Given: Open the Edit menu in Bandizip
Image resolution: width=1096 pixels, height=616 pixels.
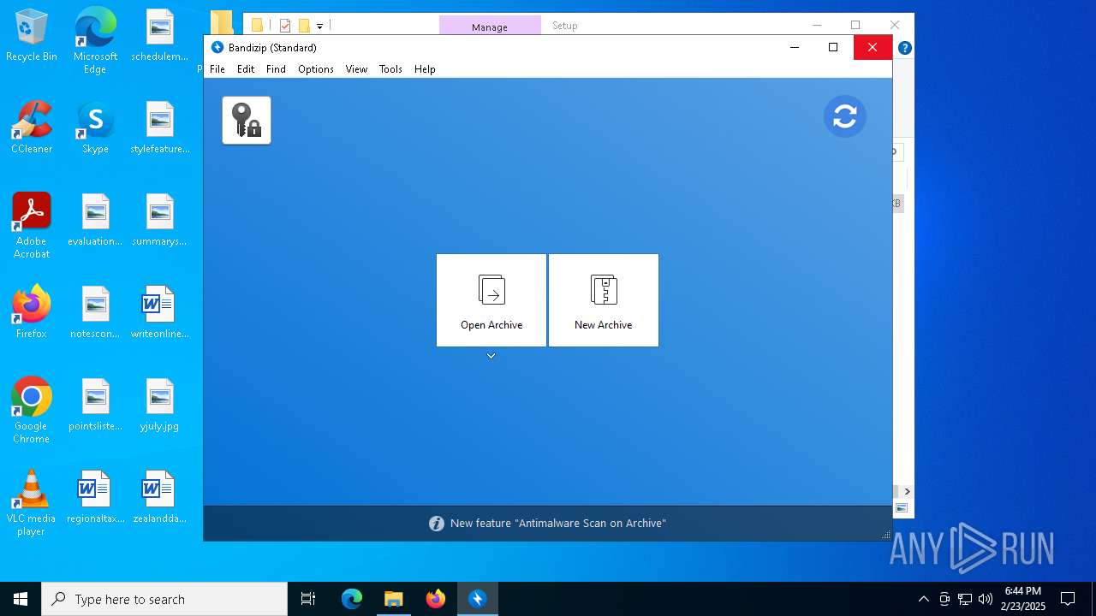Looking at the screenshot, I should tap(246, 69).
